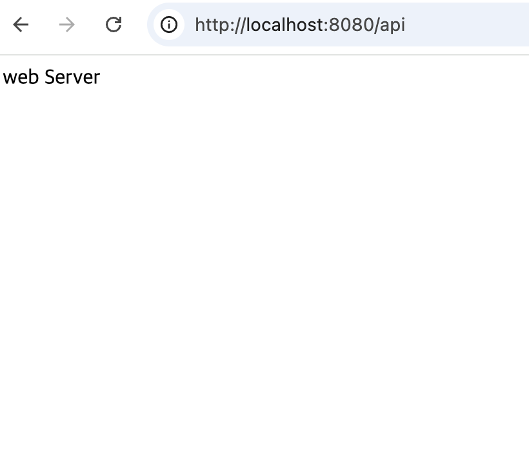Click '8080' port number in the URL
The width and height of the screenshot is (529, 454).
coord(351,25)
